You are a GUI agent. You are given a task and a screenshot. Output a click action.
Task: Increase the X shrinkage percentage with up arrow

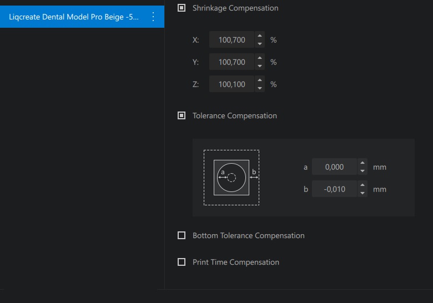click(x=260, y=36)
